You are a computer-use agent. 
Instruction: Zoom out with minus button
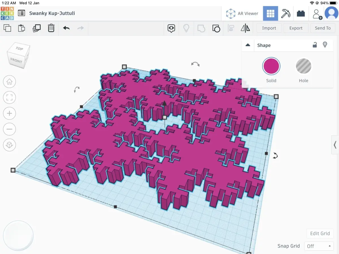9,129
